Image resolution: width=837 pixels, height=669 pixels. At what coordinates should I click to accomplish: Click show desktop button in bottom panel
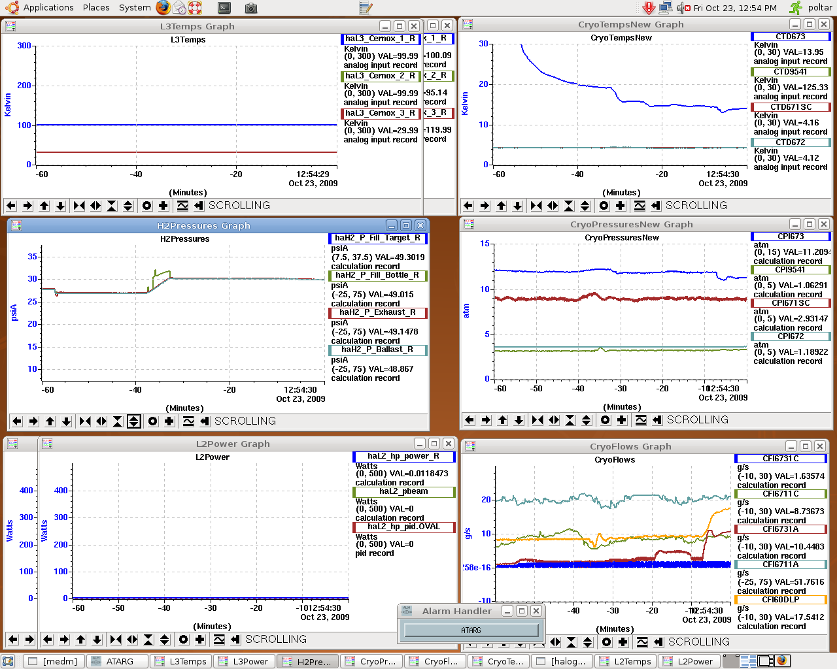click(x=8, y=661)
